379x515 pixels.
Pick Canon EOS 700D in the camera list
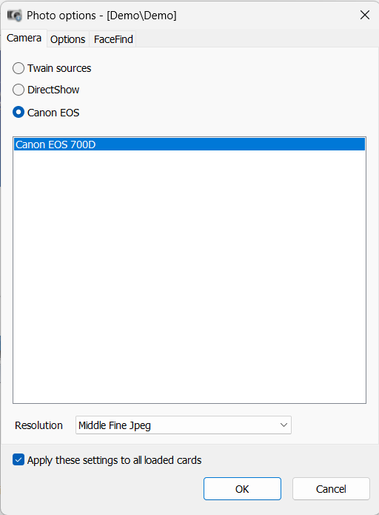click(x=189, y=144)
